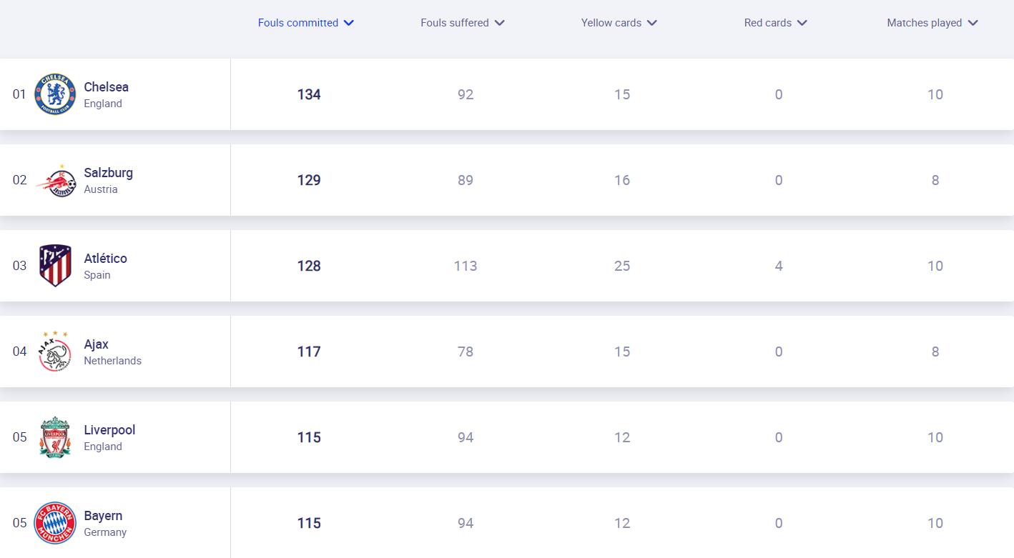
Task: Select Atlético's 25 yellow cards value
Action: pyautogui.click(x=622, y=266)
